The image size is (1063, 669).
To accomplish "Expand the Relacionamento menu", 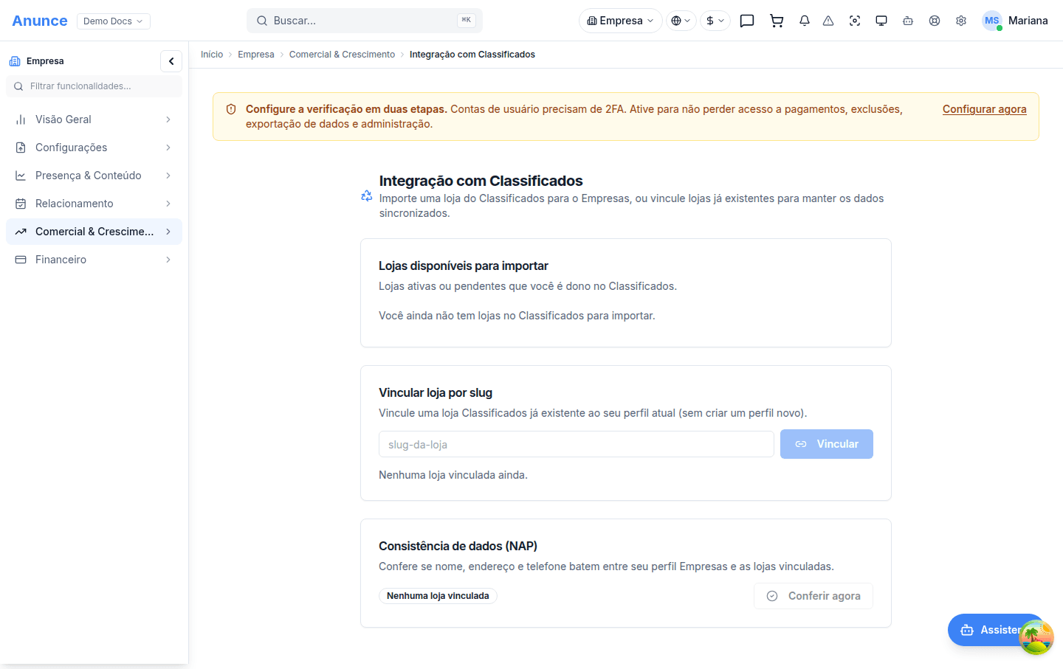I will pos(94,204).
